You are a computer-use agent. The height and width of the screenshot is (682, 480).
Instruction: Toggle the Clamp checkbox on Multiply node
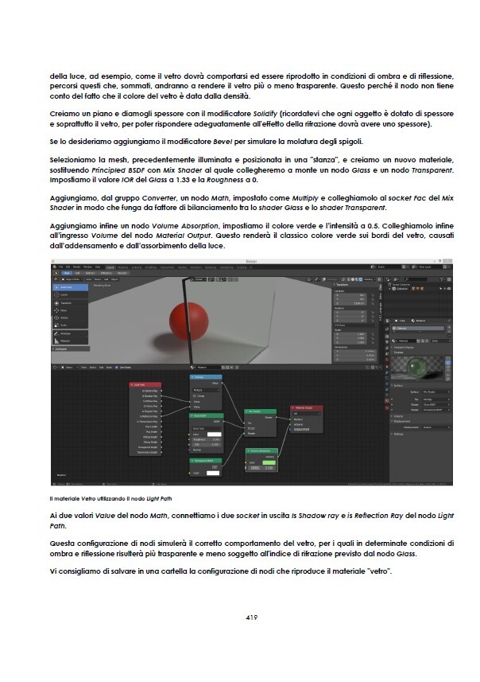(x=195, y=396)
